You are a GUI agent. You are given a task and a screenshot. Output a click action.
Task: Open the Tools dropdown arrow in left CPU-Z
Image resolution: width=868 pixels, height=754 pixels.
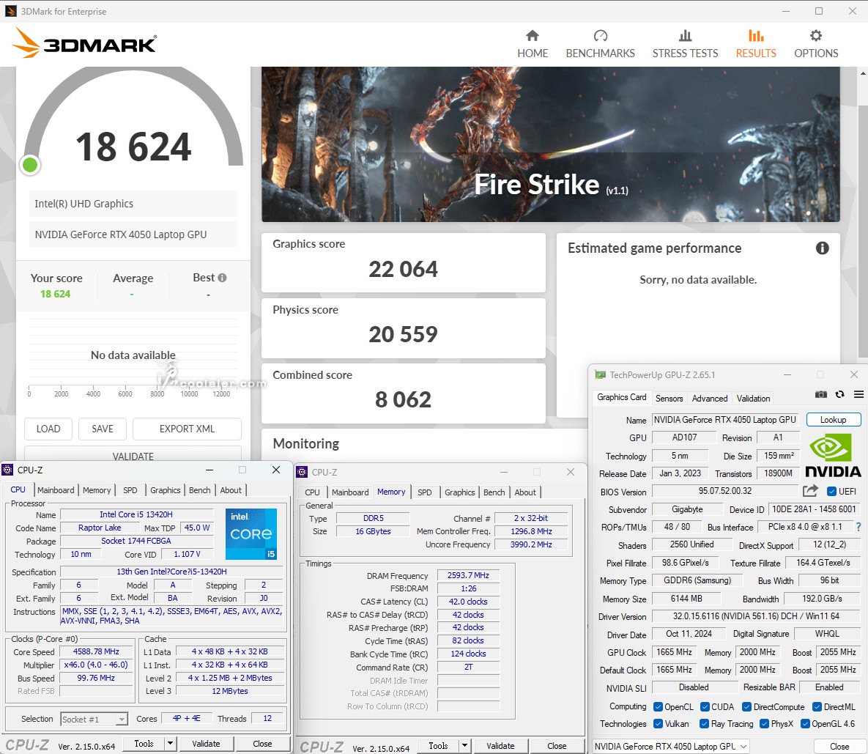point(171,744)
